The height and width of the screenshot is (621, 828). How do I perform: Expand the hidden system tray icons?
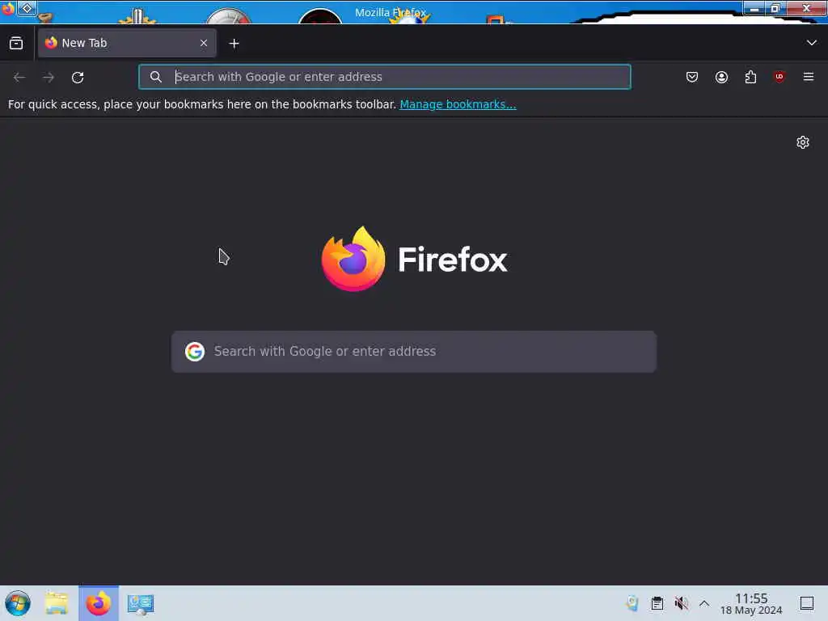click(704, 603)
